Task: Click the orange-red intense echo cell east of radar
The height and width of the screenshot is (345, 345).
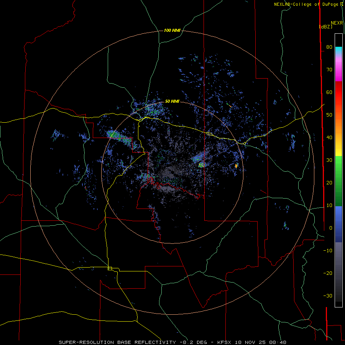Action: (x=236, y=166)
